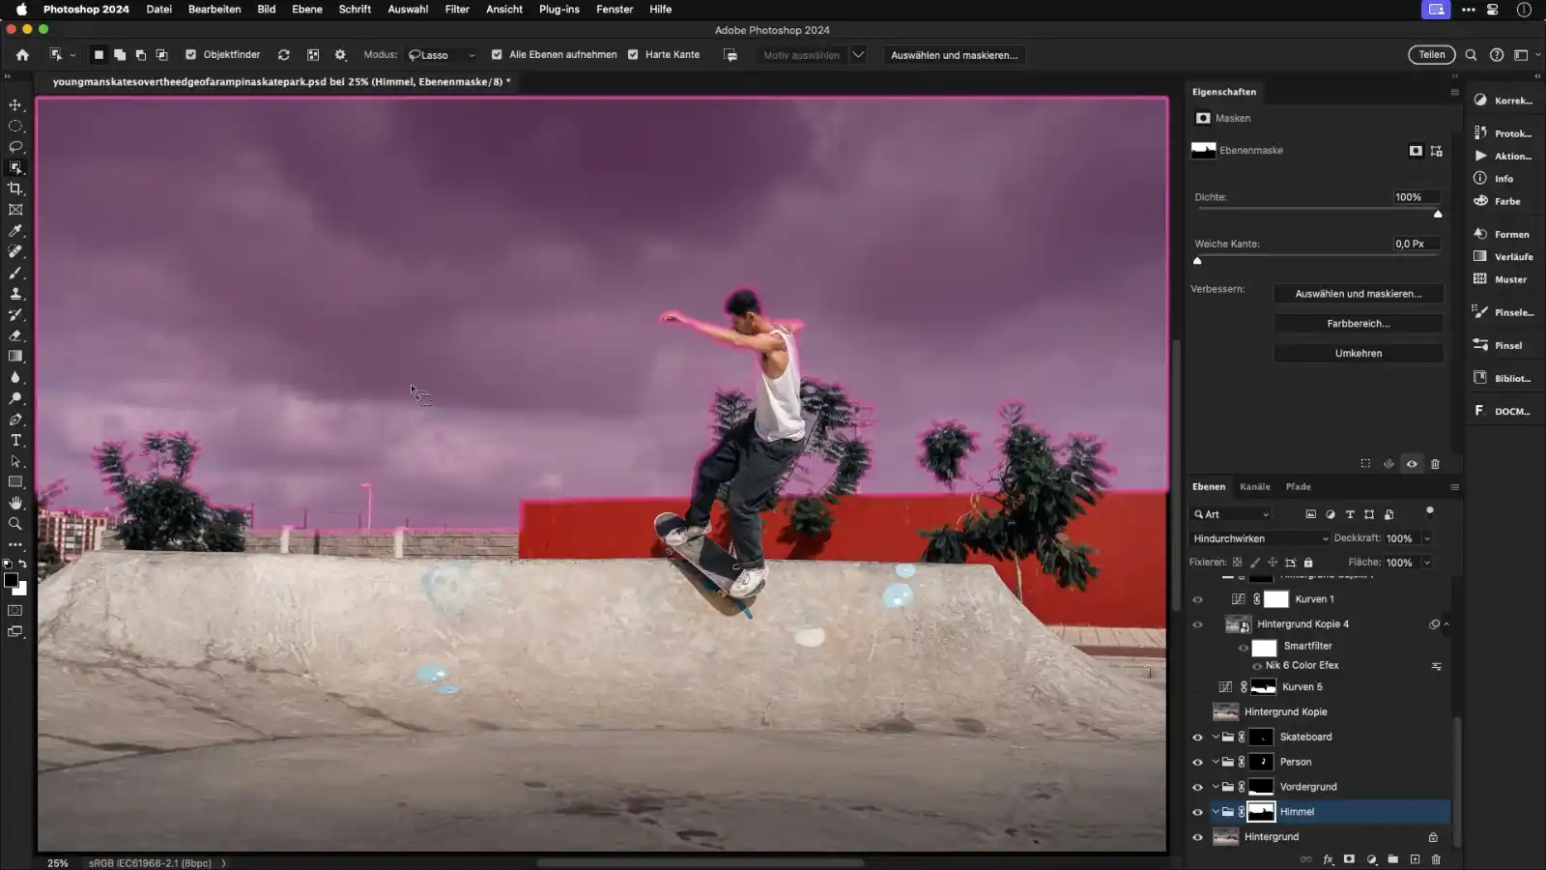Open the search magnifier icon
This screenshot has height=870, width=1546.
[1471, 55]
